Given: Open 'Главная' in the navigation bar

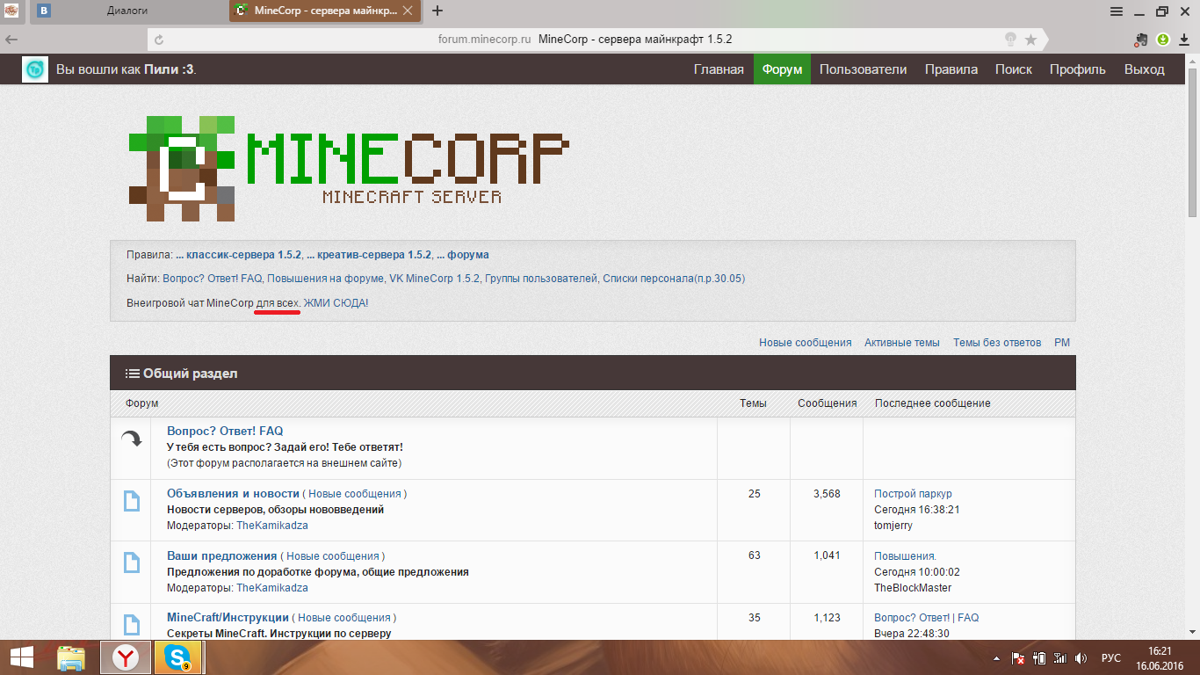Looking at the screenshot, I should (x=719, y=69).
